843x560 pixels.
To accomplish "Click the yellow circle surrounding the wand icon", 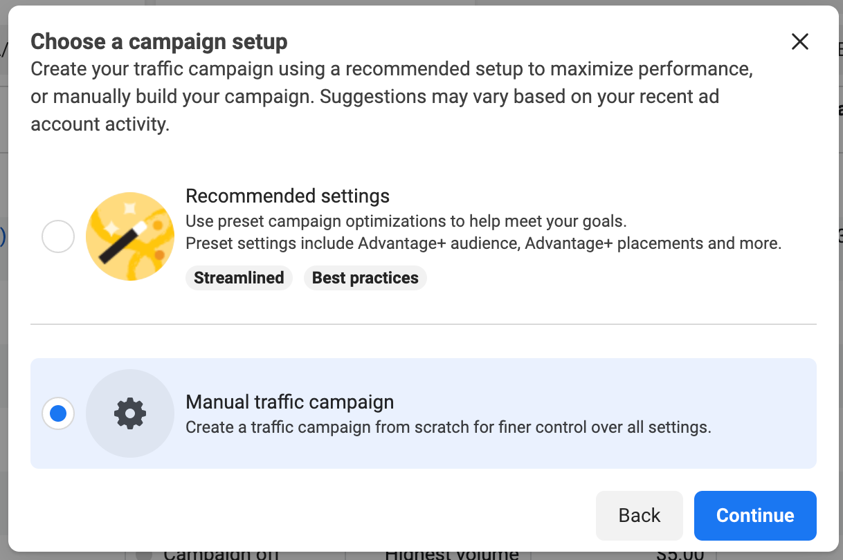I will [x=130, y=236].
